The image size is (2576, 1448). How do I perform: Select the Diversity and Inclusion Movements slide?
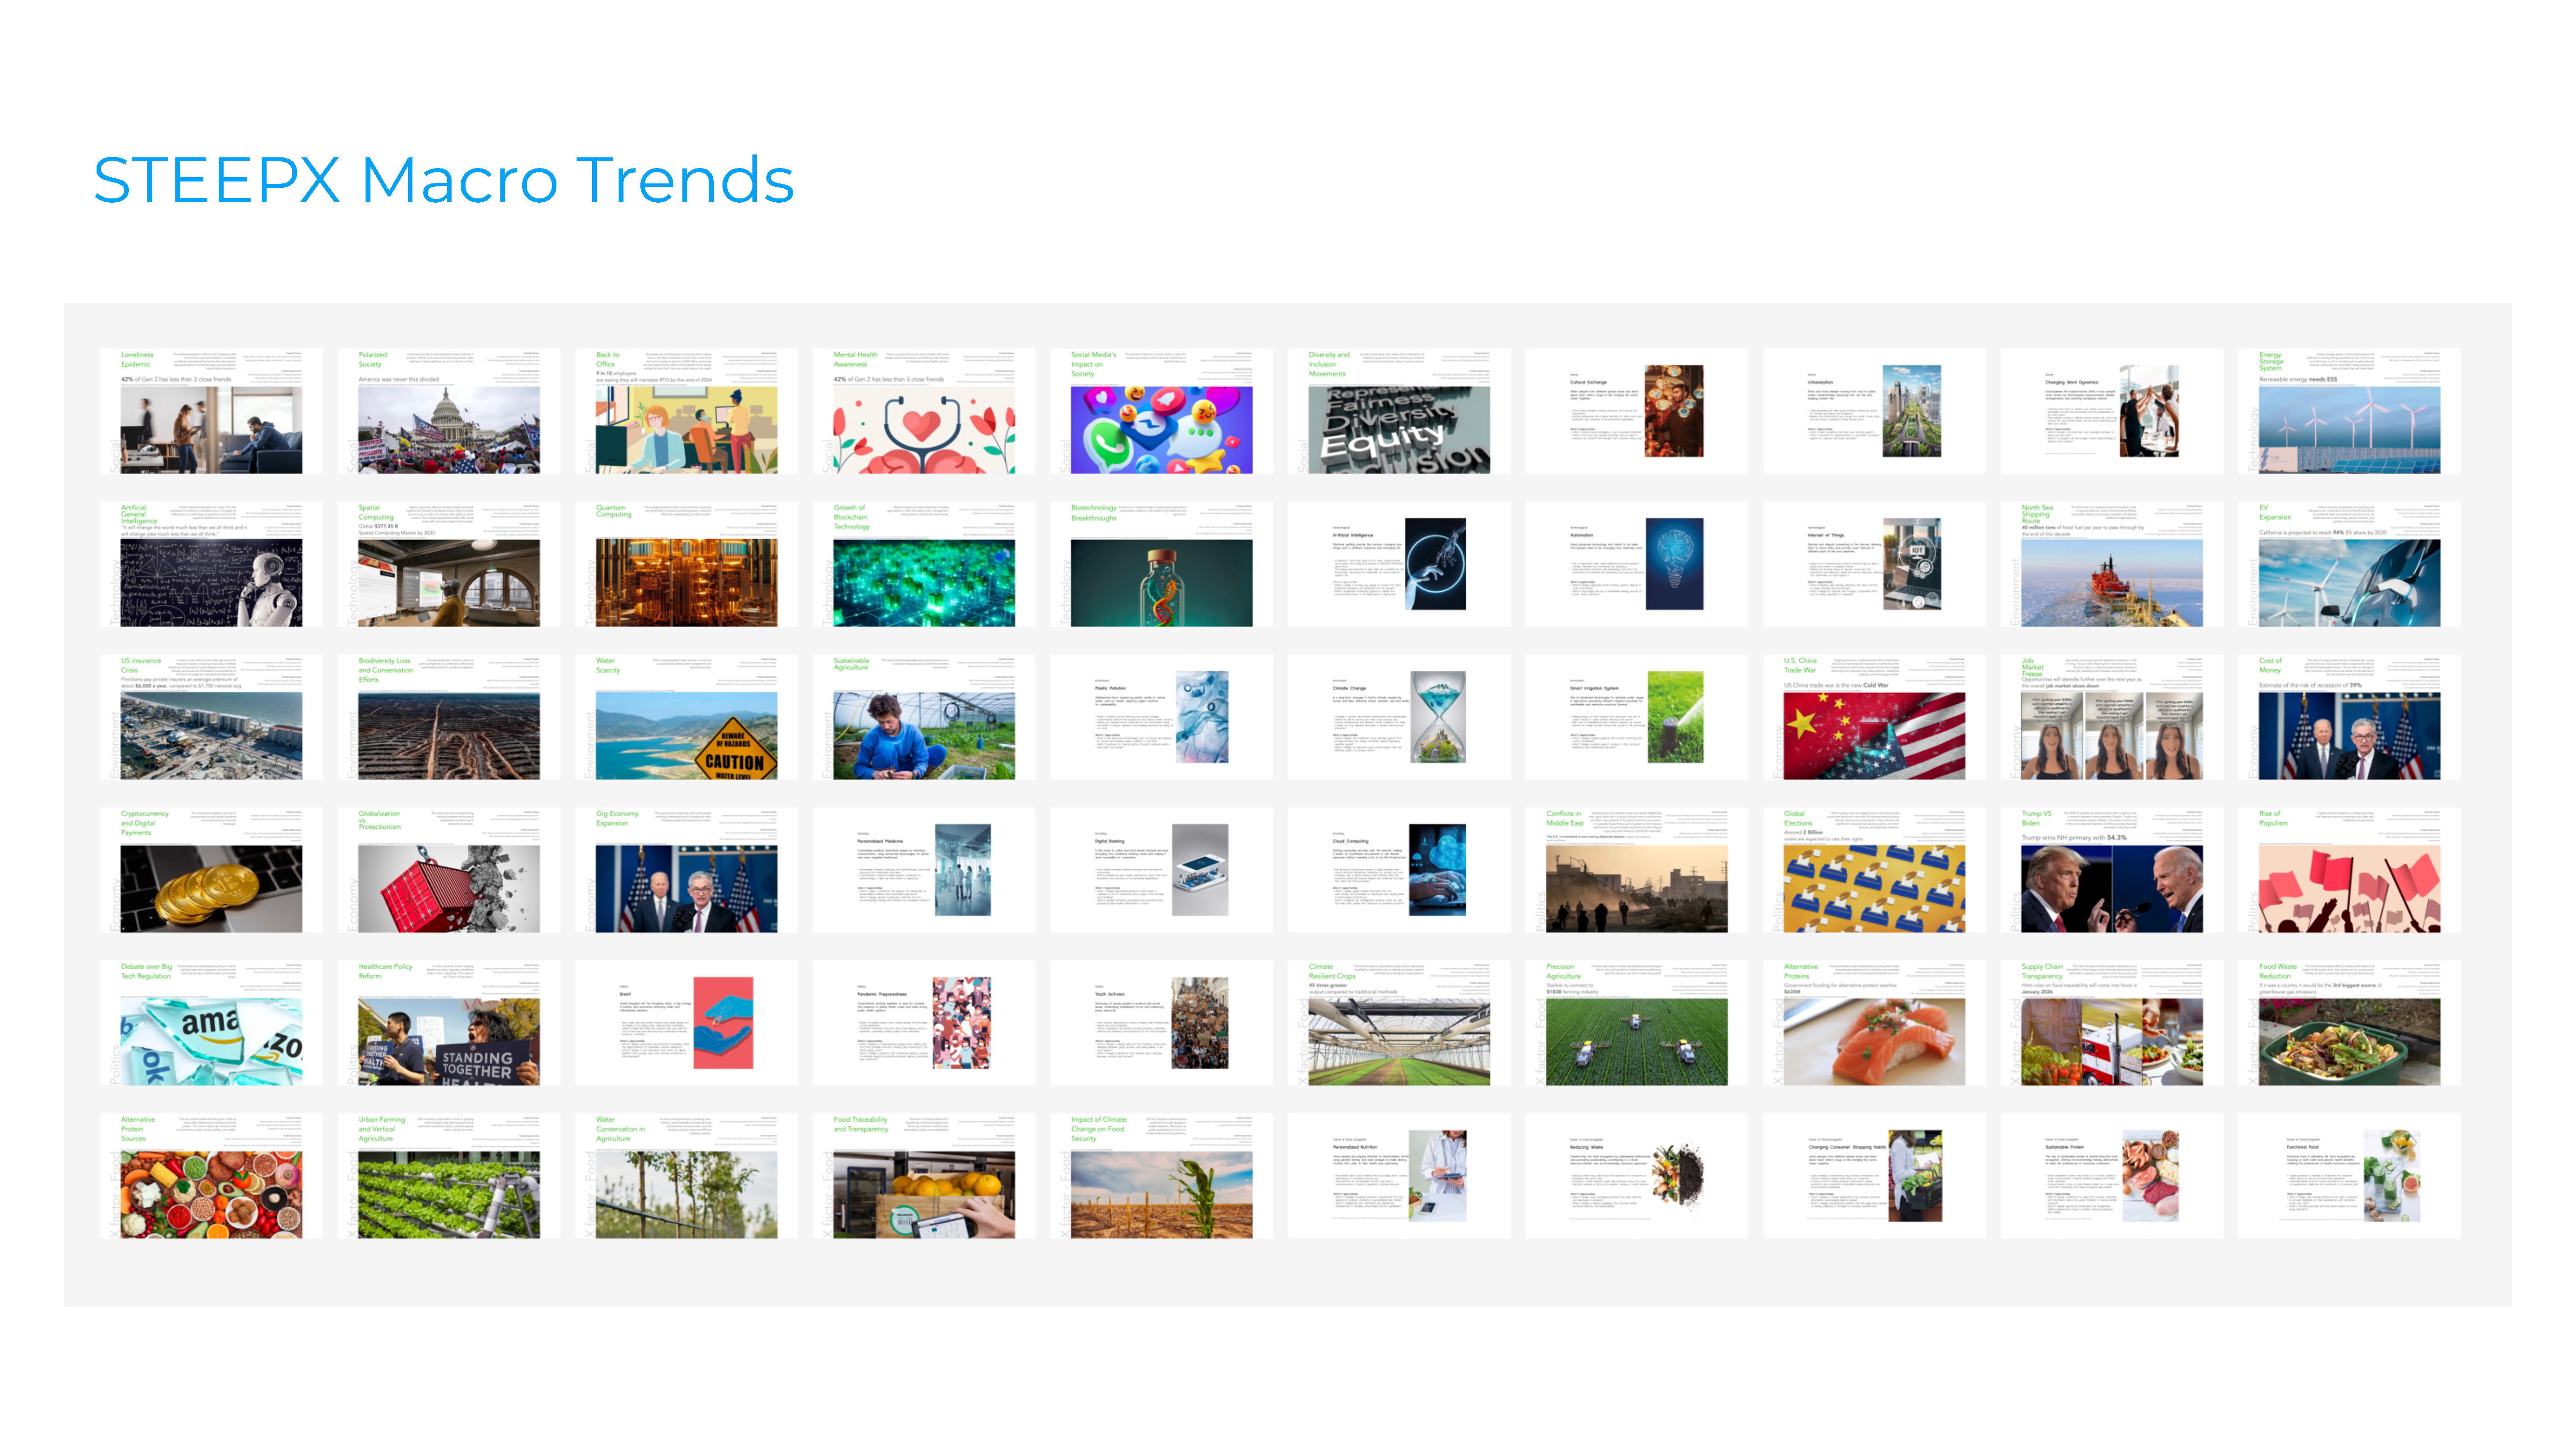pos(1398,411)
